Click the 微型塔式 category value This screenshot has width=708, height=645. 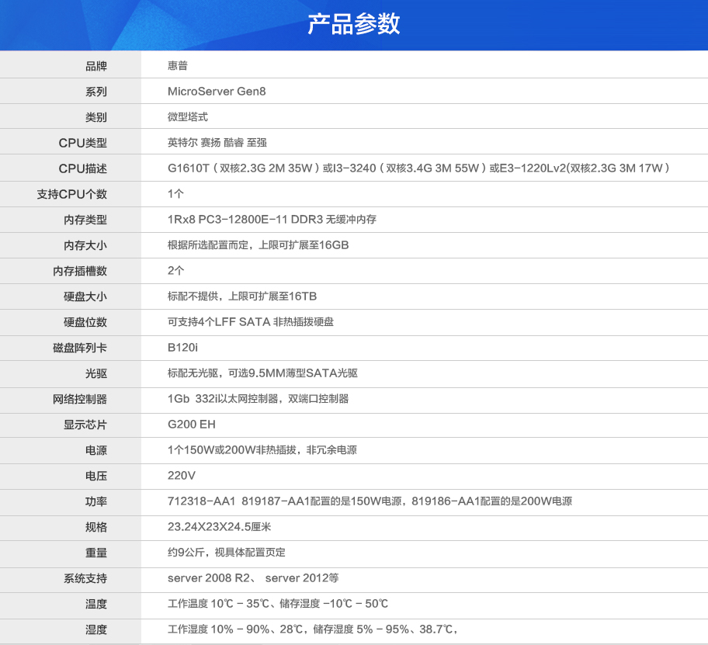[188, 117]
